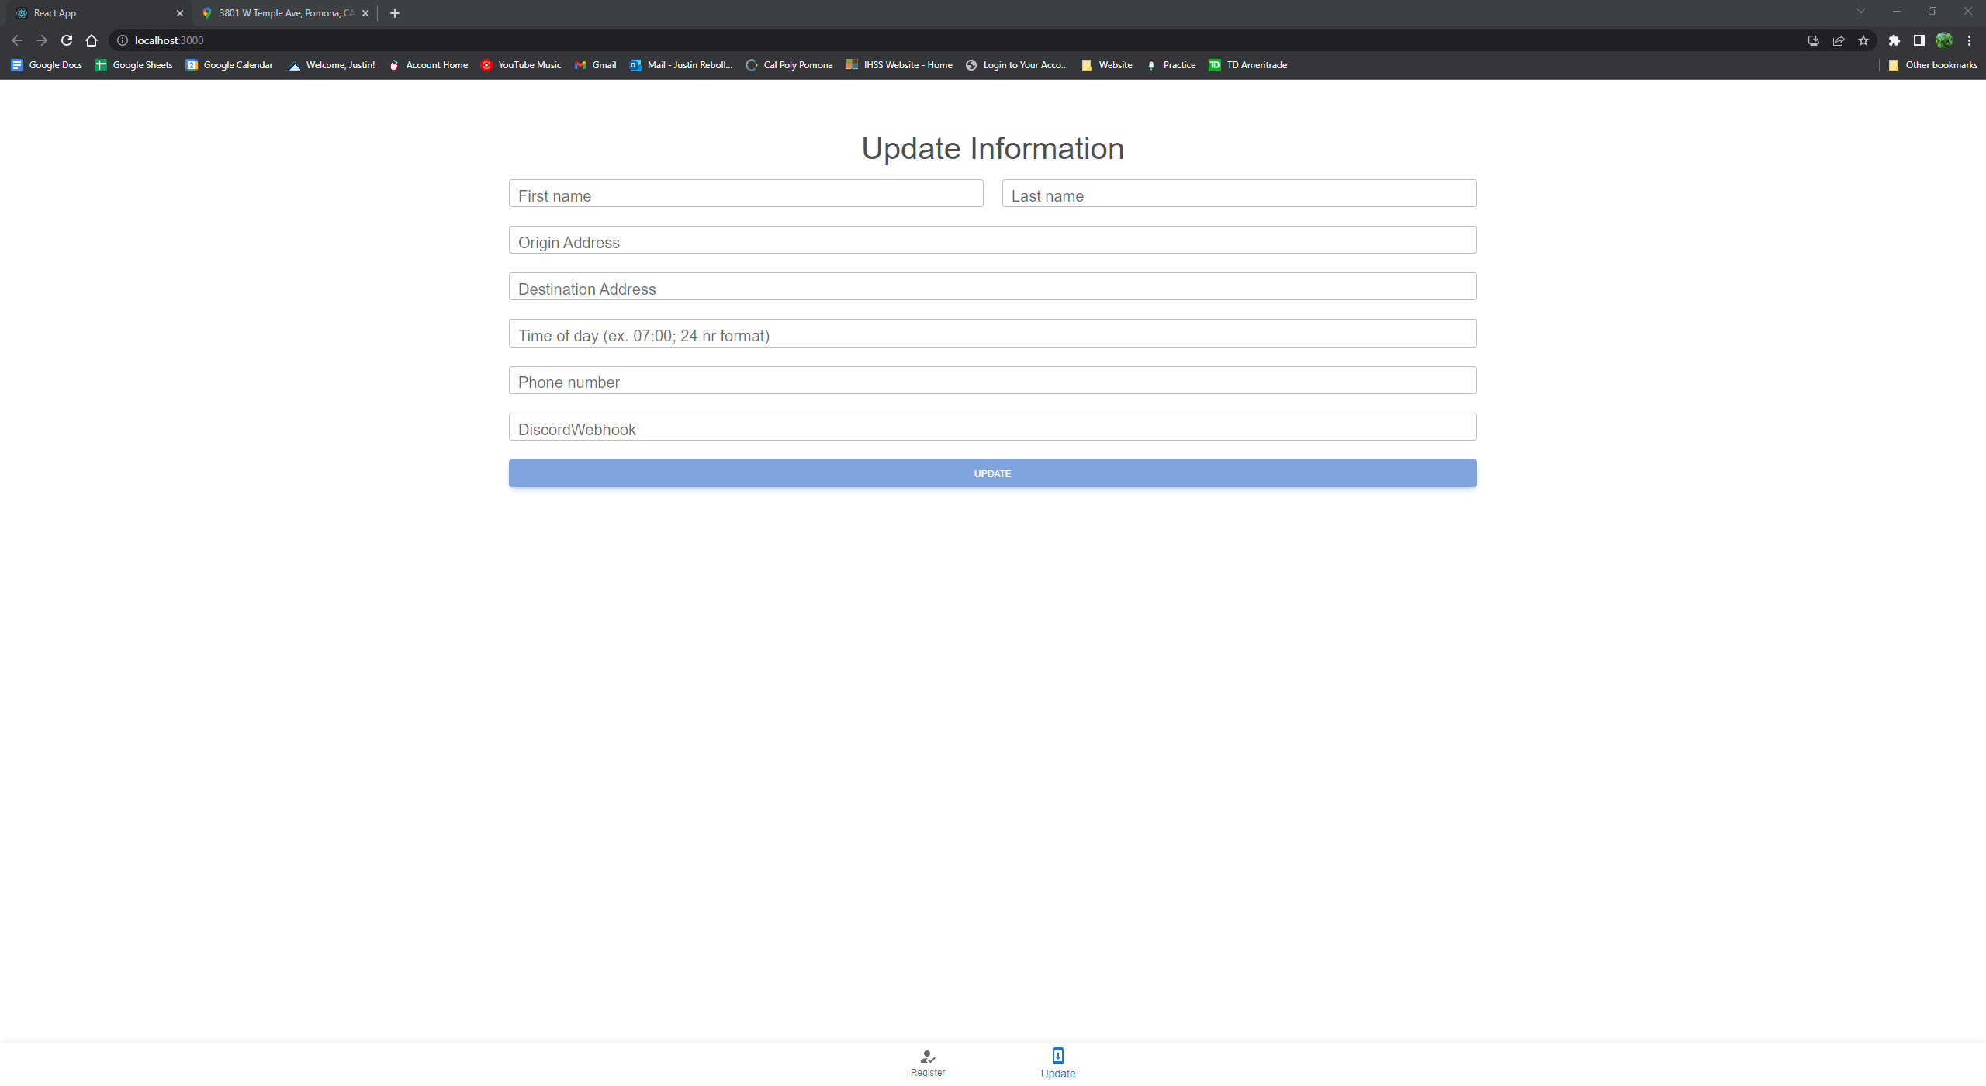Select the Time of day field
Image resolution: width=1986 pixels, height=1086 pixels.
[992, 334]
